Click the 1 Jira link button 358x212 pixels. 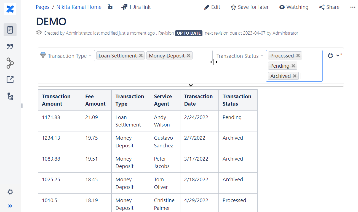point(136,7)
